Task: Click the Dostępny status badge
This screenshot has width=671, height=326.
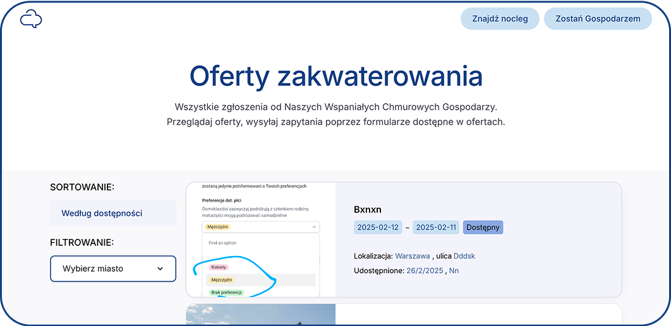Action: 483,227
